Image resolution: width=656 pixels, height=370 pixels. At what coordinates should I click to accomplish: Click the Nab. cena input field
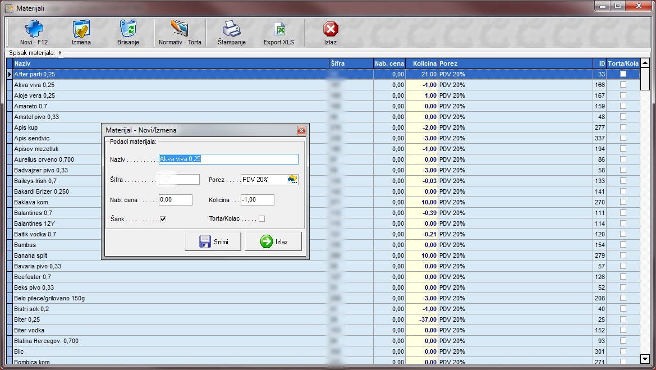click(x=175, y=200)
